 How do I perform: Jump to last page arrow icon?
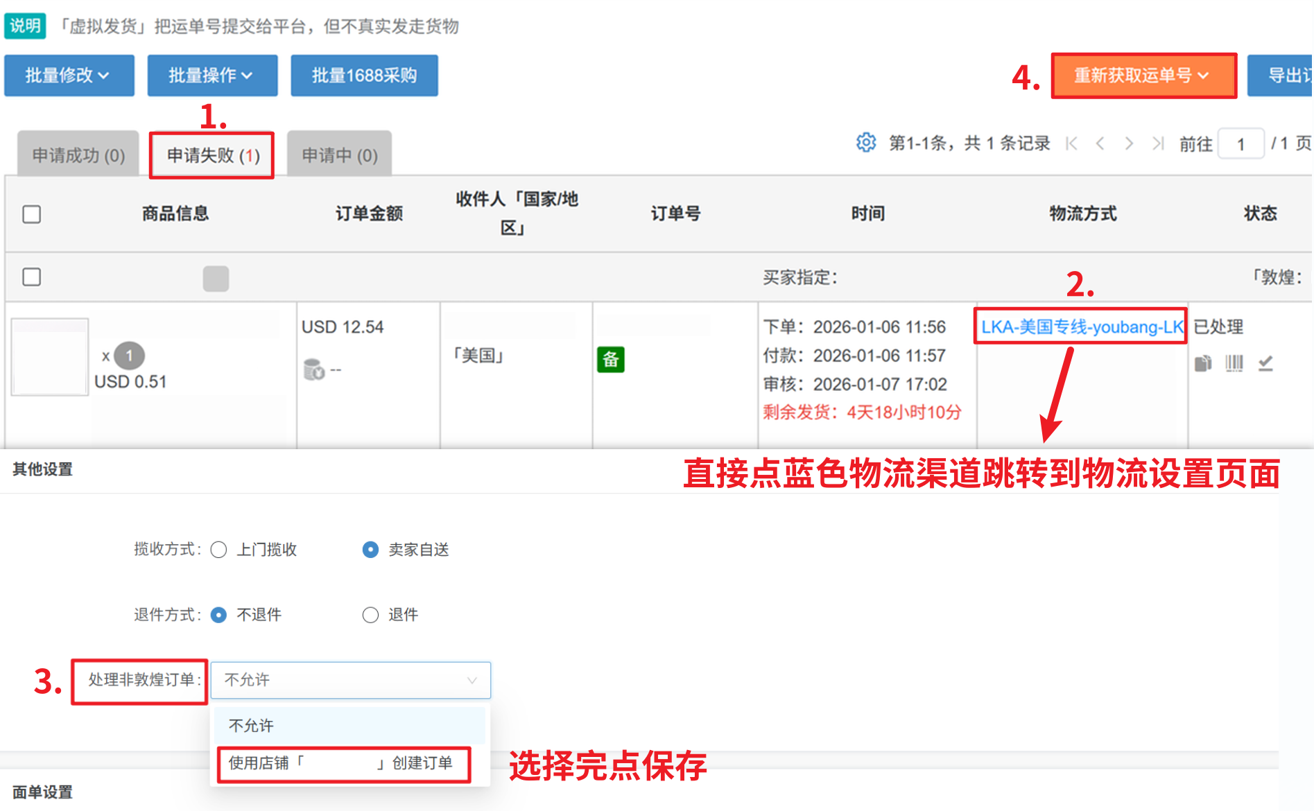point(1157,143)
